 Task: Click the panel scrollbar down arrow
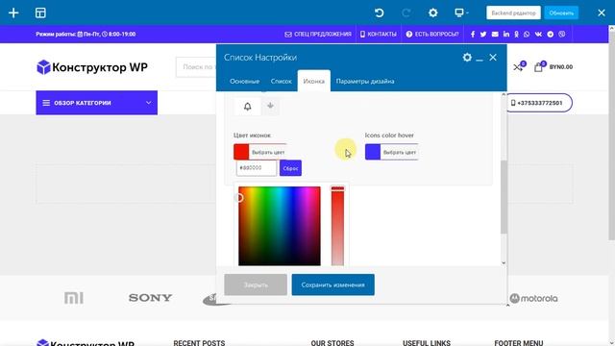click(504, 262)
